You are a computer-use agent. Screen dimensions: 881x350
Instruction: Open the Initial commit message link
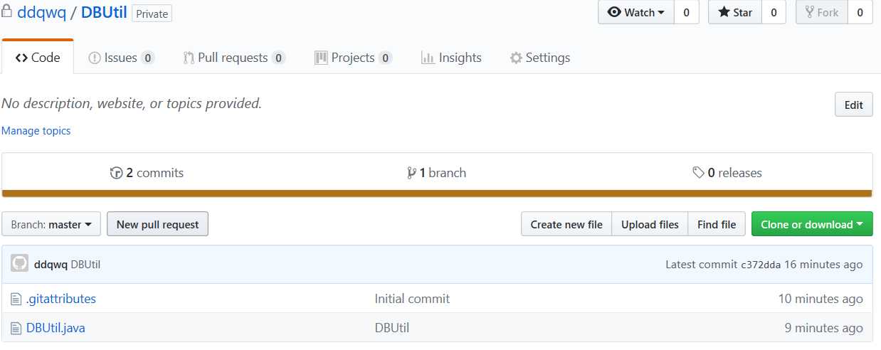pos(412,299)
